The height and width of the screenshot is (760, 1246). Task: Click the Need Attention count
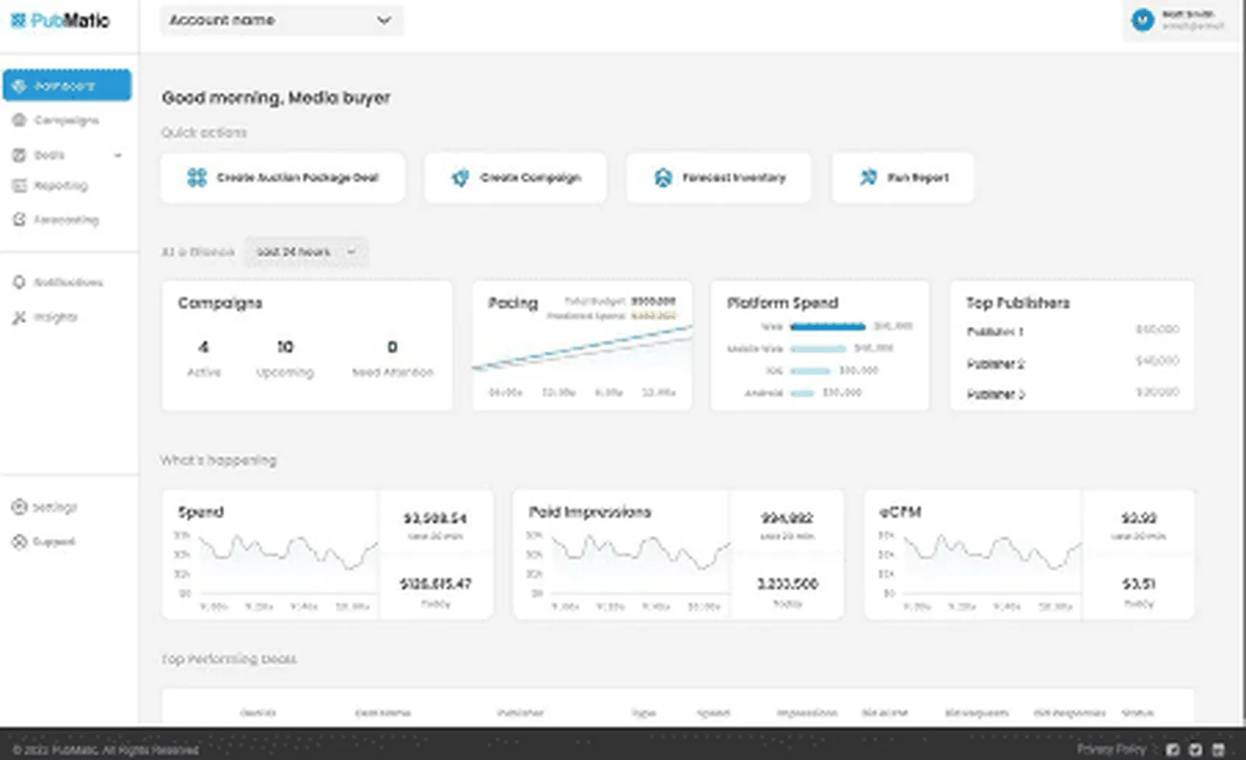click(392, 347)
